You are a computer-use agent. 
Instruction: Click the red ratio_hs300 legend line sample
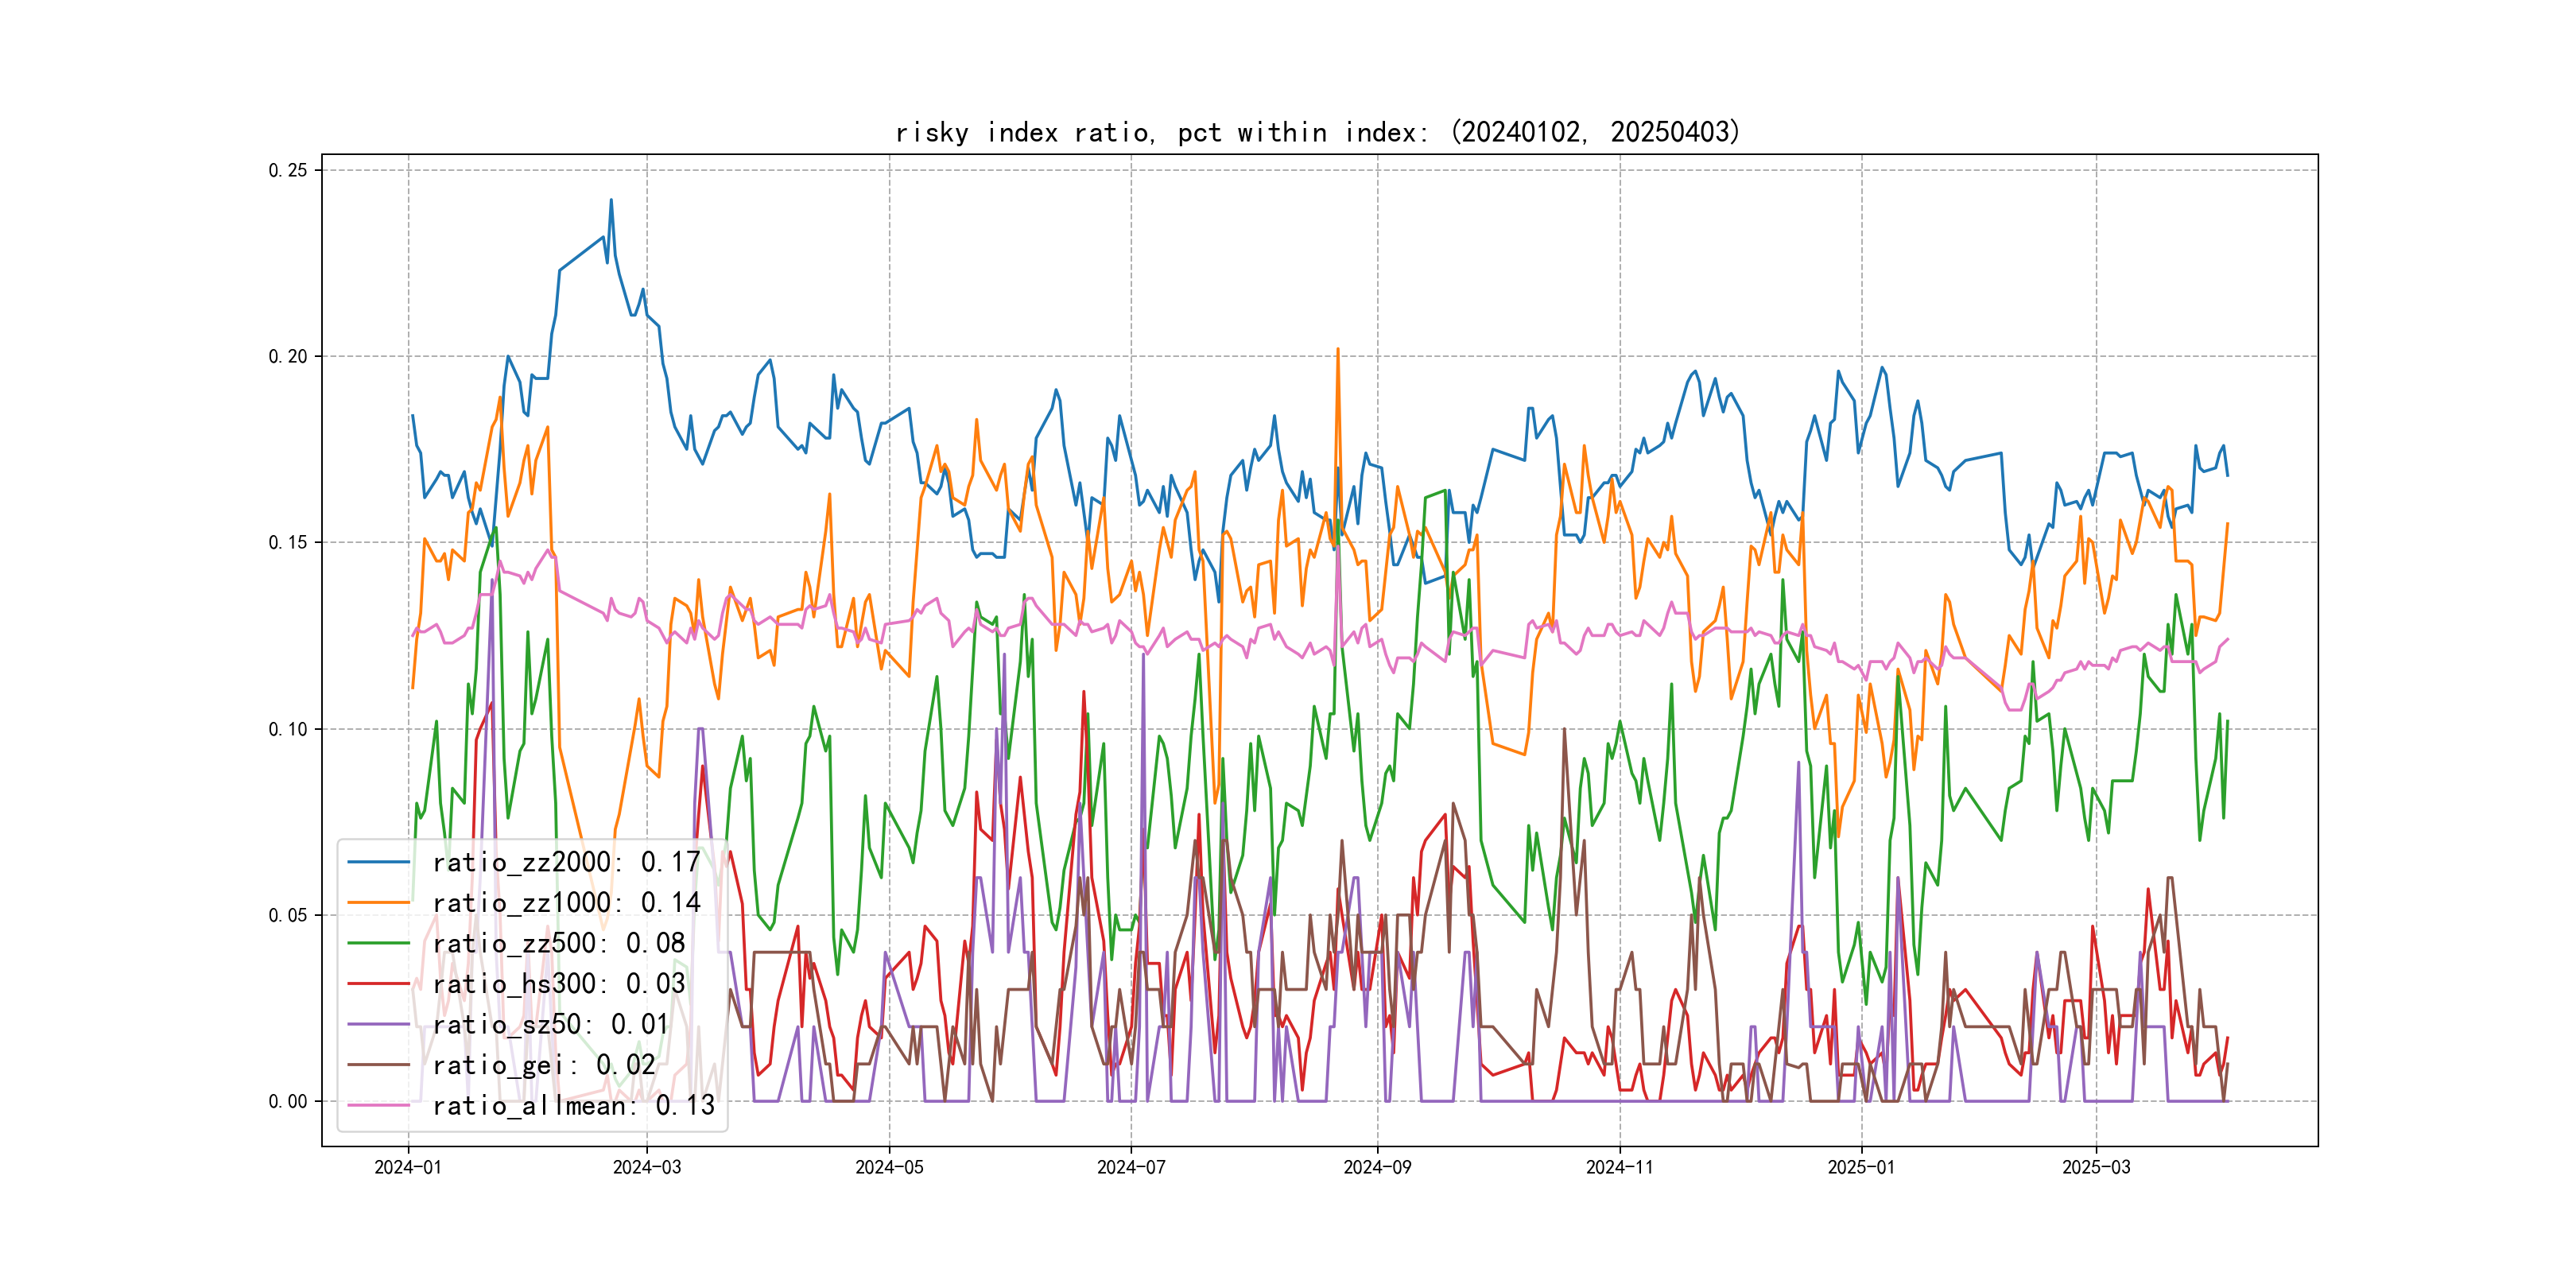pos(378,984)
